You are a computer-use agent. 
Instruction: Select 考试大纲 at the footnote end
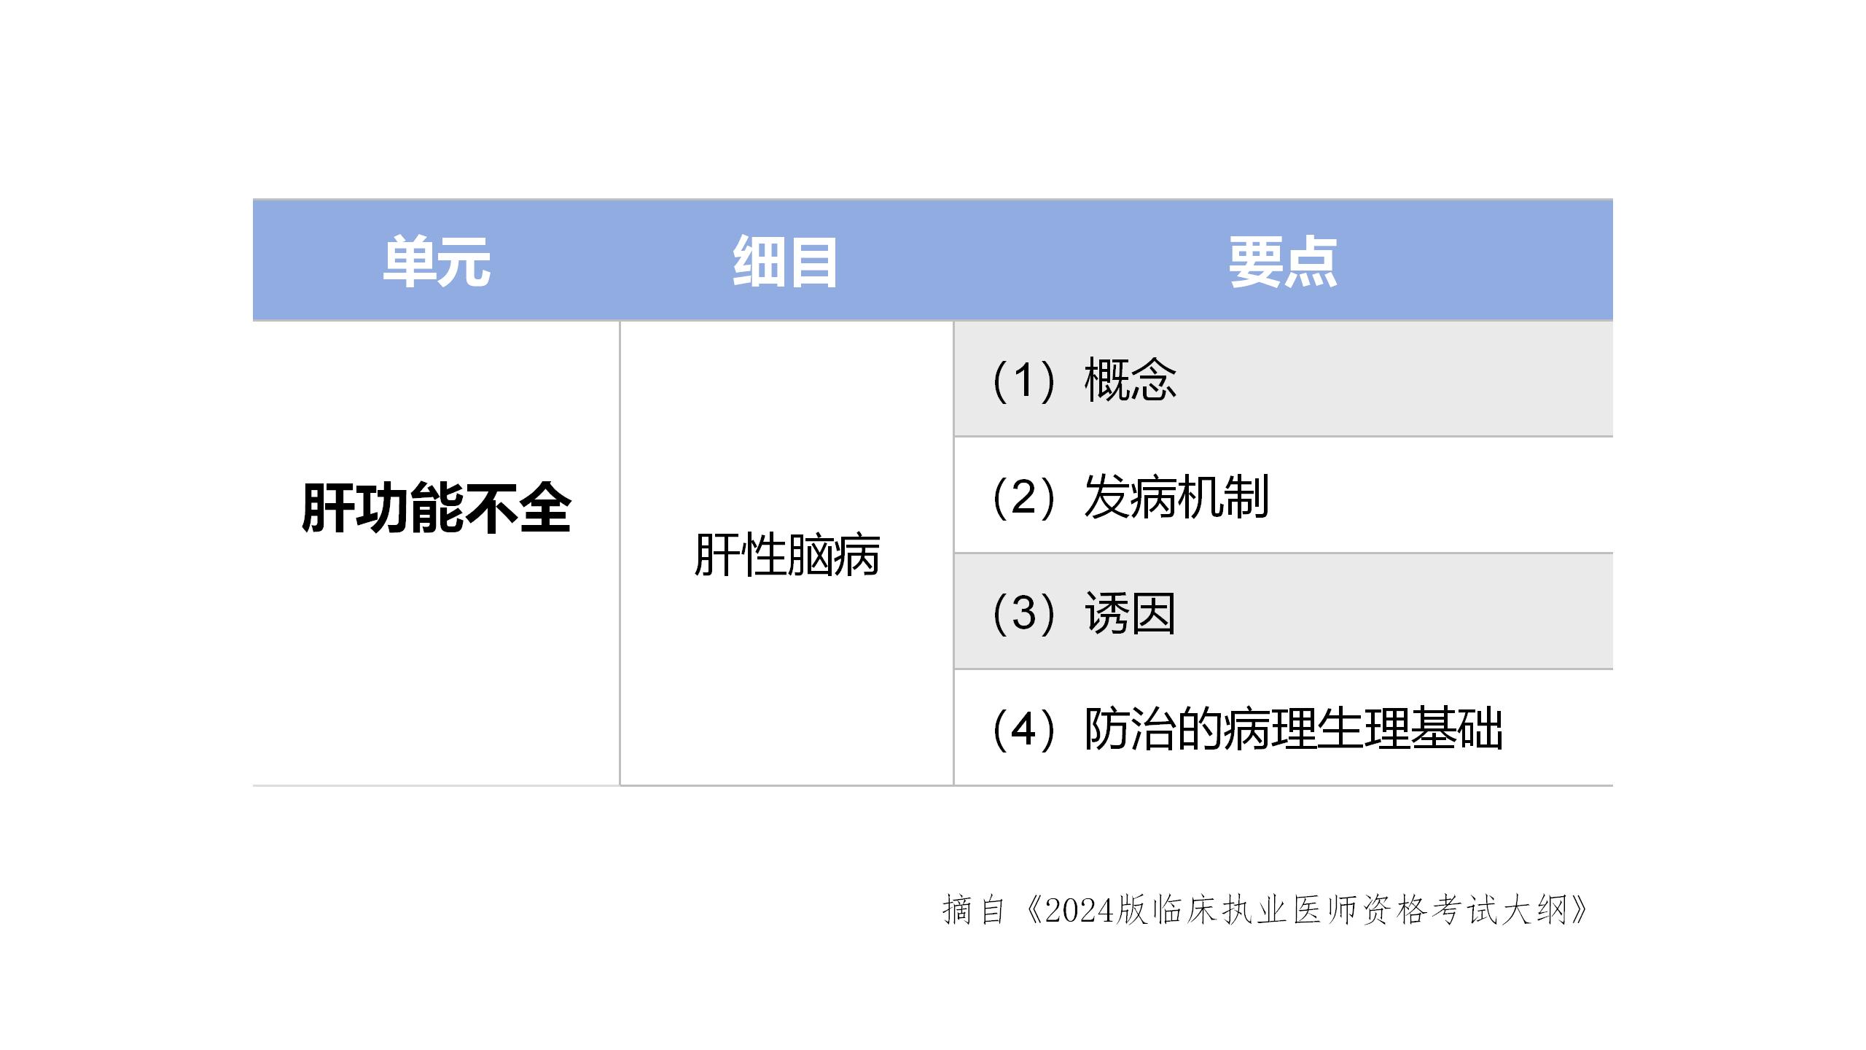tap(1499, 911)
